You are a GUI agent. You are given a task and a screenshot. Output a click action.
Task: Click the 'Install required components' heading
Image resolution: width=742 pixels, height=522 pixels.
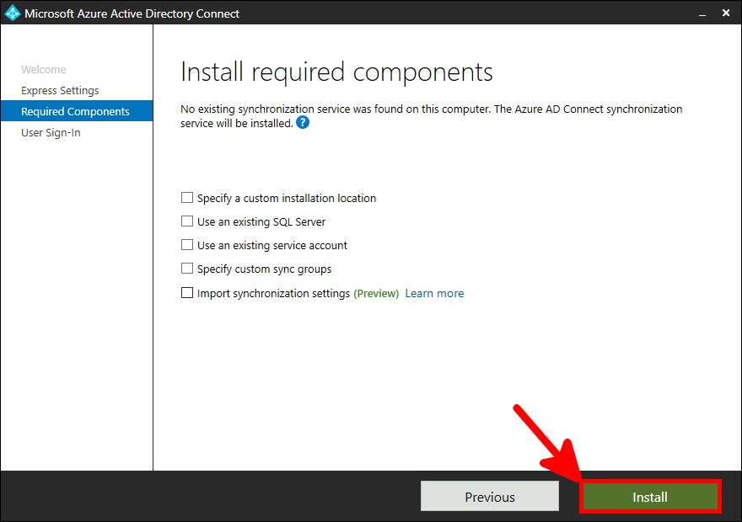pyautogui.click(x=336, y=72)
